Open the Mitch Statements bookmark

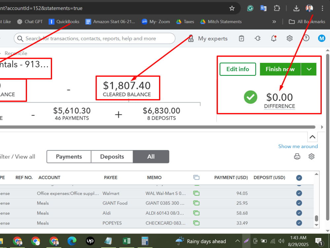(x=221, y=21)
